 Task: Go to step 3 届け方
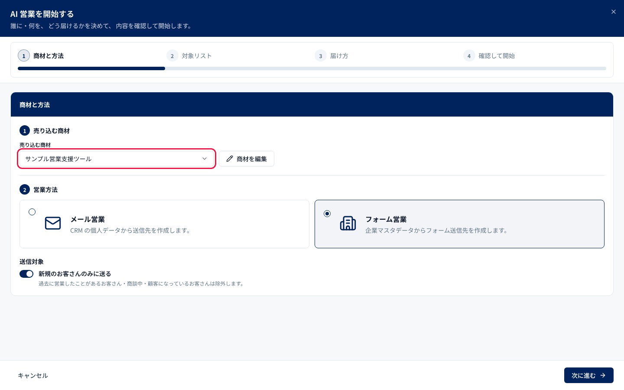331,56
